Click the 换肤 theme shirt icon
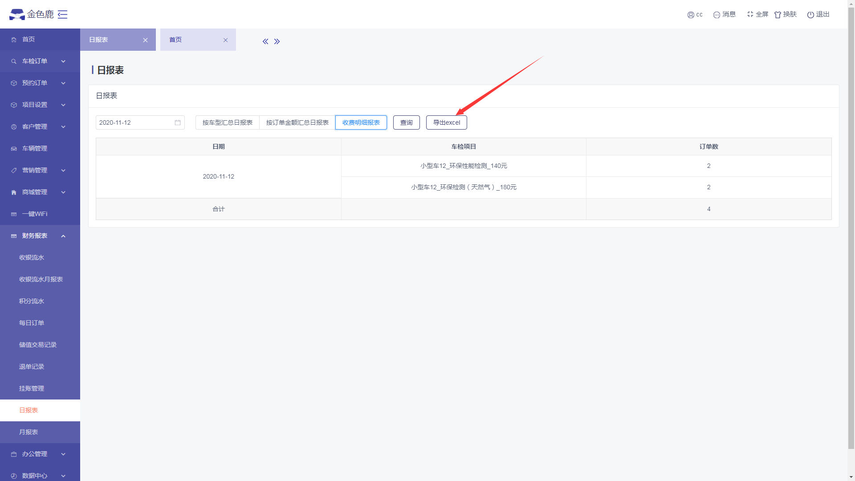This screenshot has height=481, width=855. click(x=778, y=15)
